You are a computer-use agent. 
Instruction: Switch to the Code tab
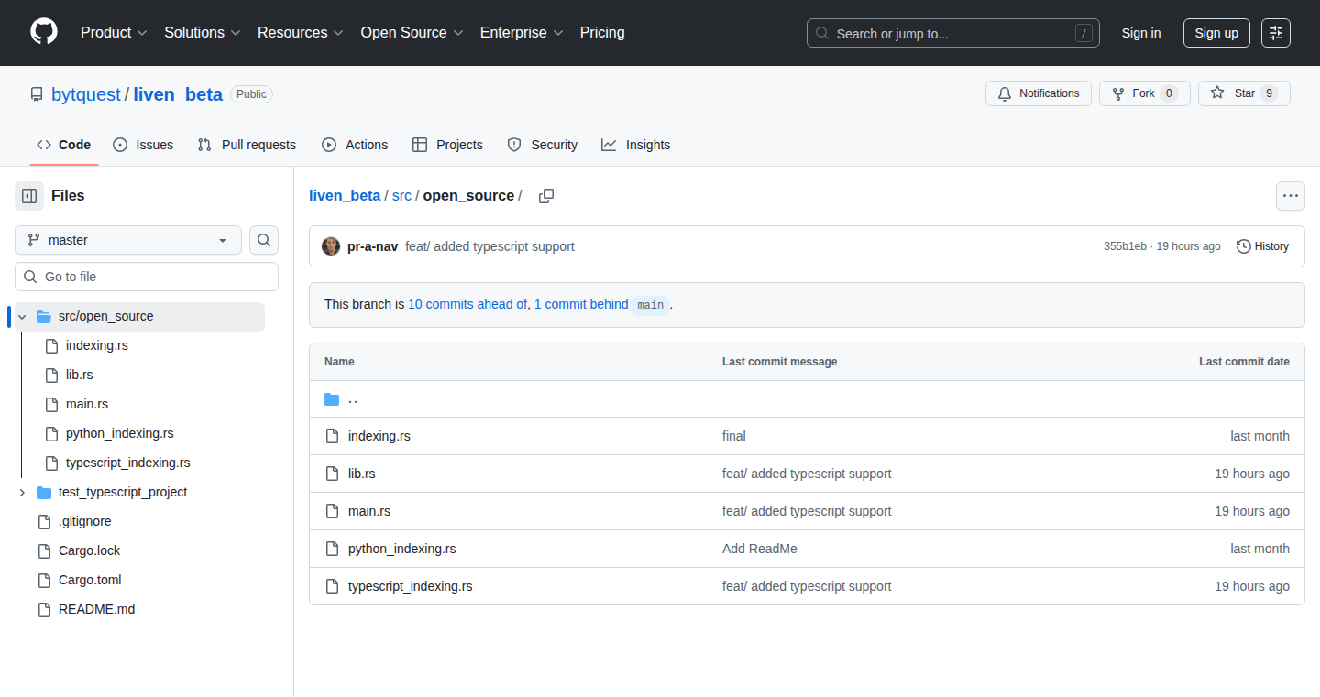click(64, 145)
